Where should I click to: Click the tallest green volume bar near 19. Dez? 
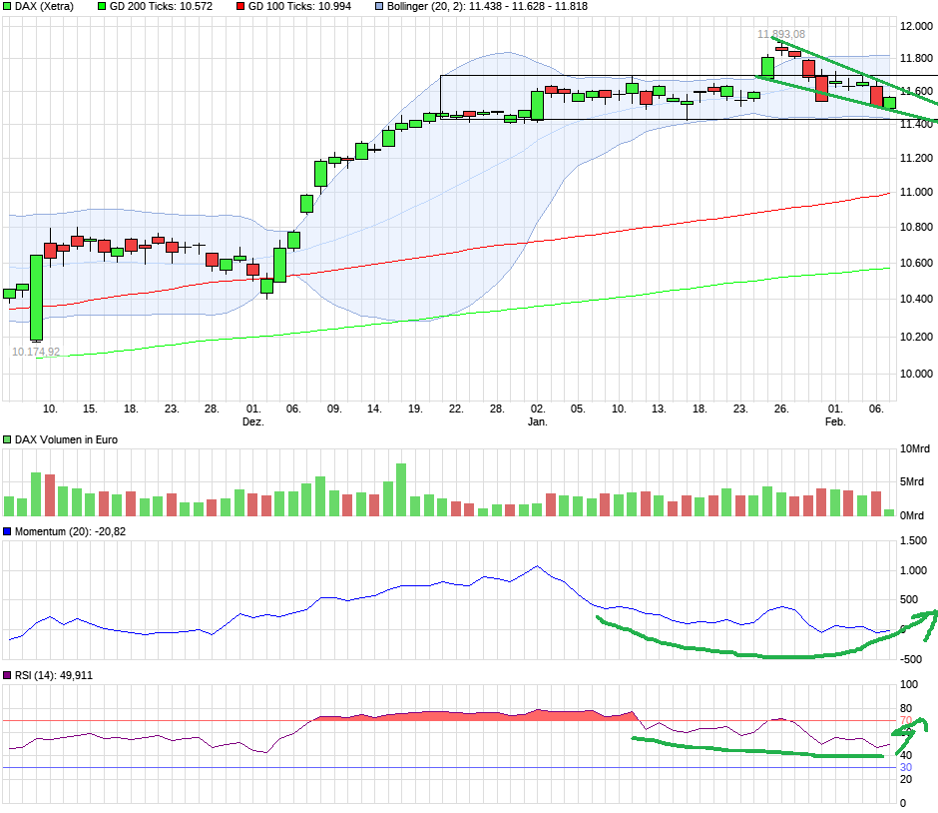pos(401,489)
